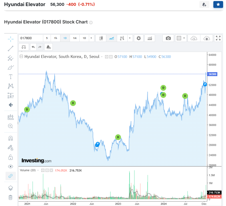Load chart layout with cloud download icon
The height and width of the screenshot is (206, 226).
click(x=194, y=38)
